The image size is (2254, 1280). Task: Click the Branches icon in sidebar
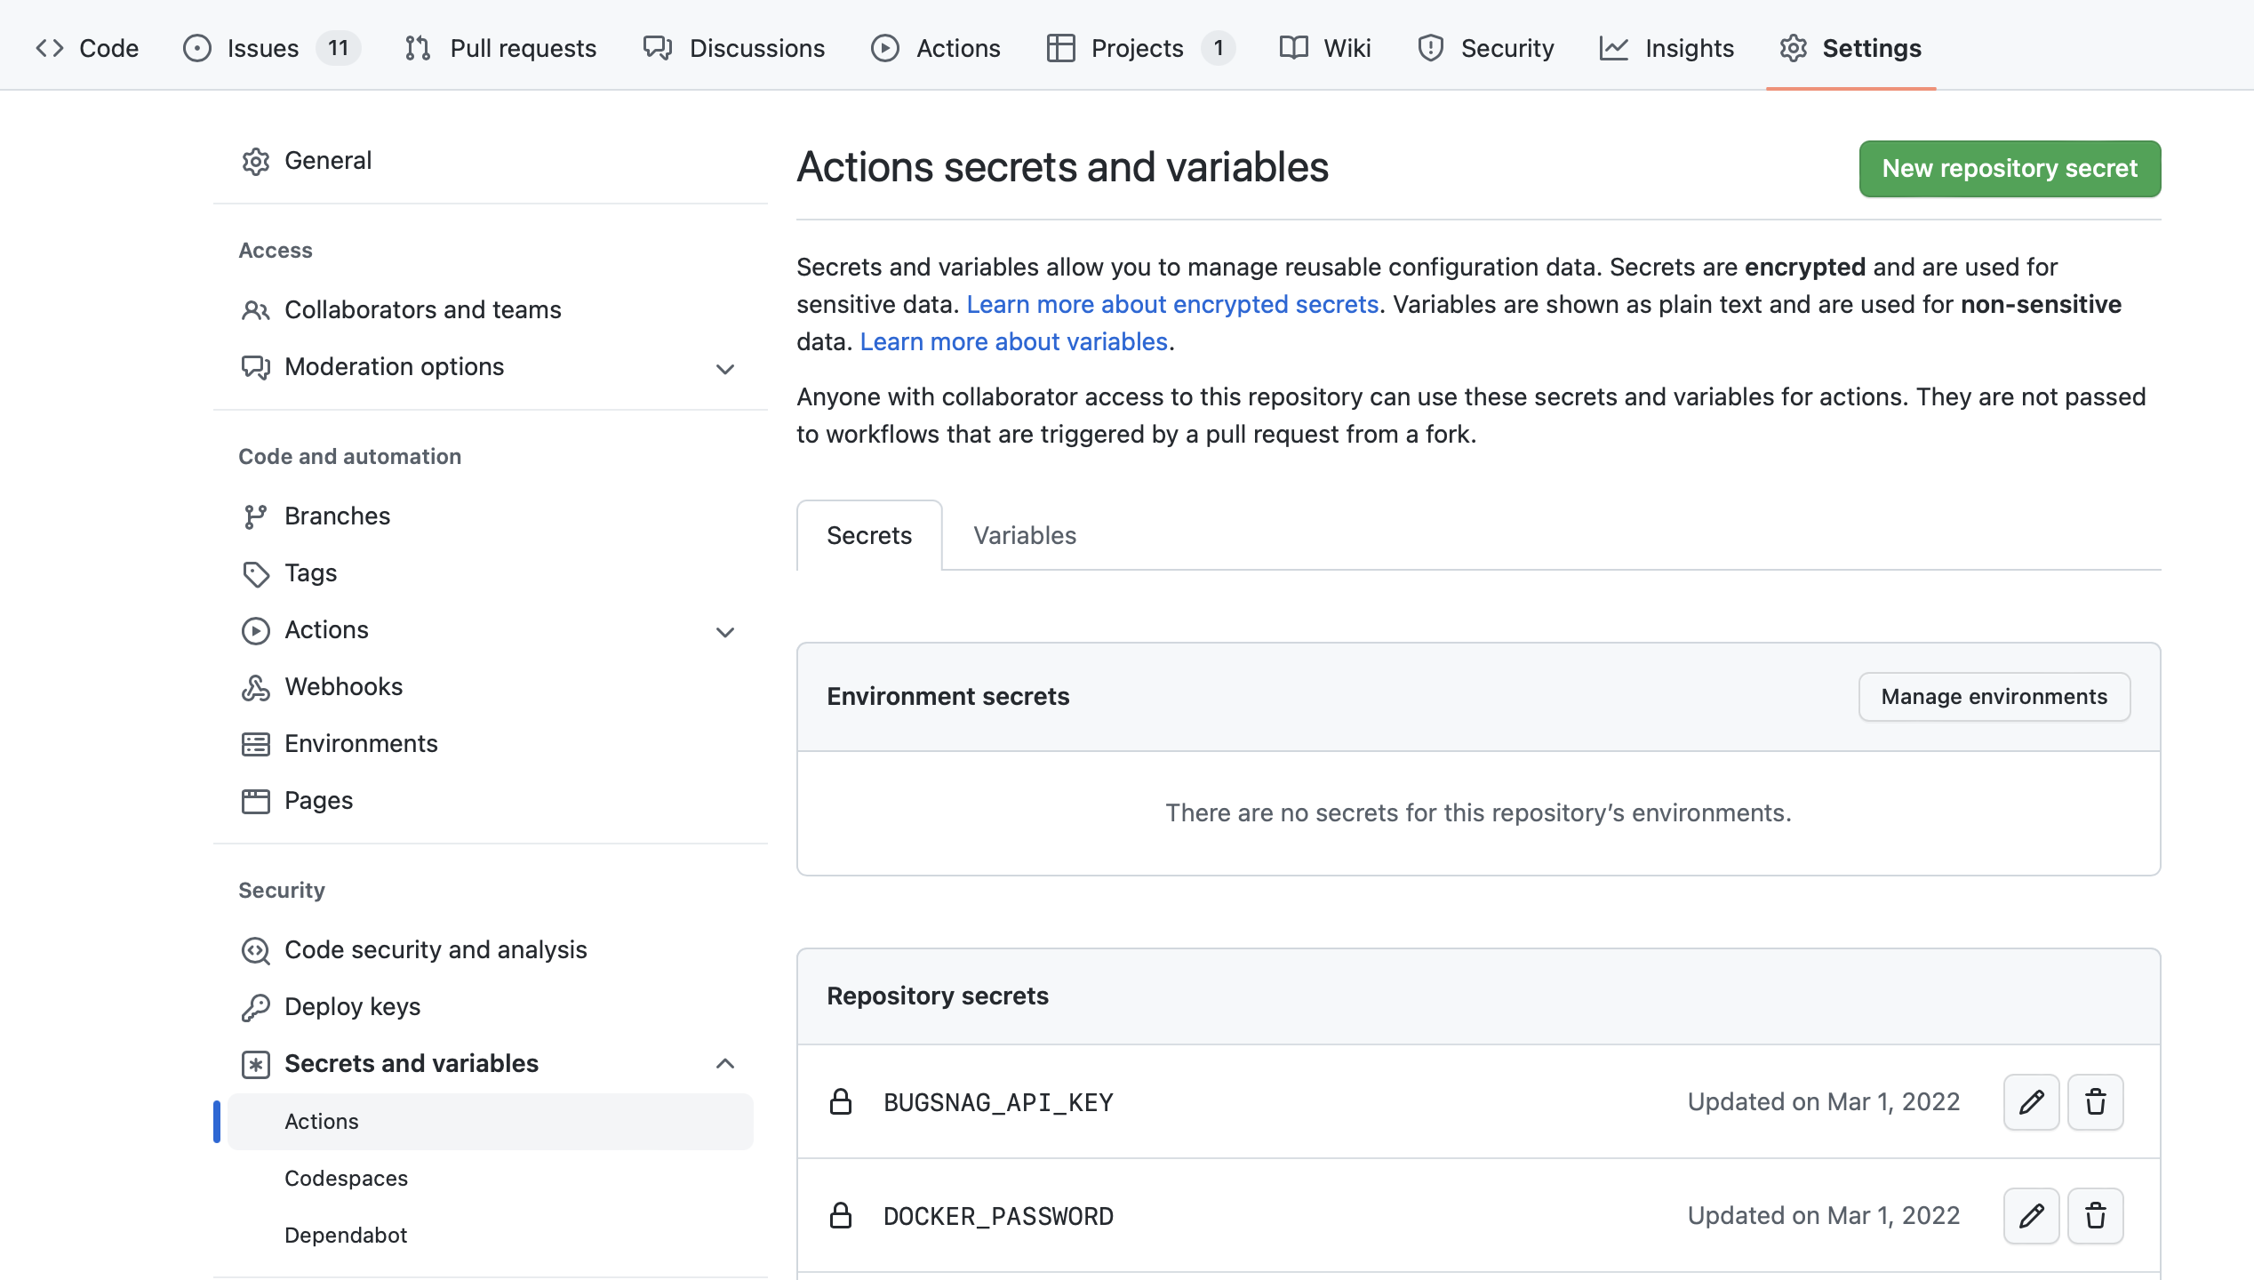tap(255, 516)
